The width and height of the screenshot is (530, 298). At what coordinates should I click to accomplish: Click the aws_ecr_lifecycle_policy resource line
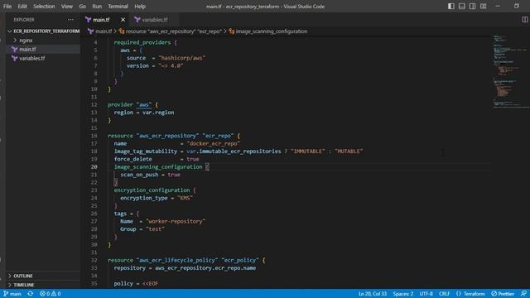point(186,260)
